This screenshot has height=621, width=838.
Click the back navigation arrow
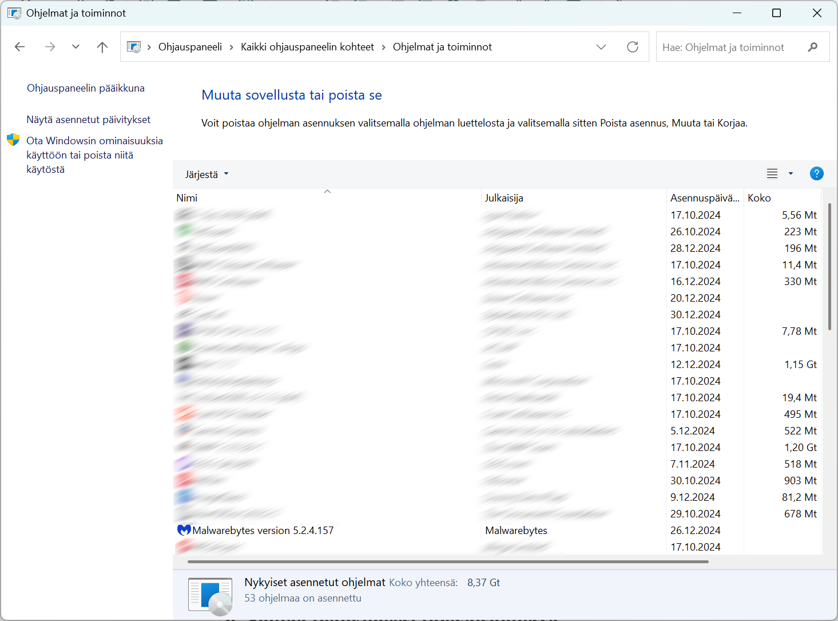click(20, 47)
